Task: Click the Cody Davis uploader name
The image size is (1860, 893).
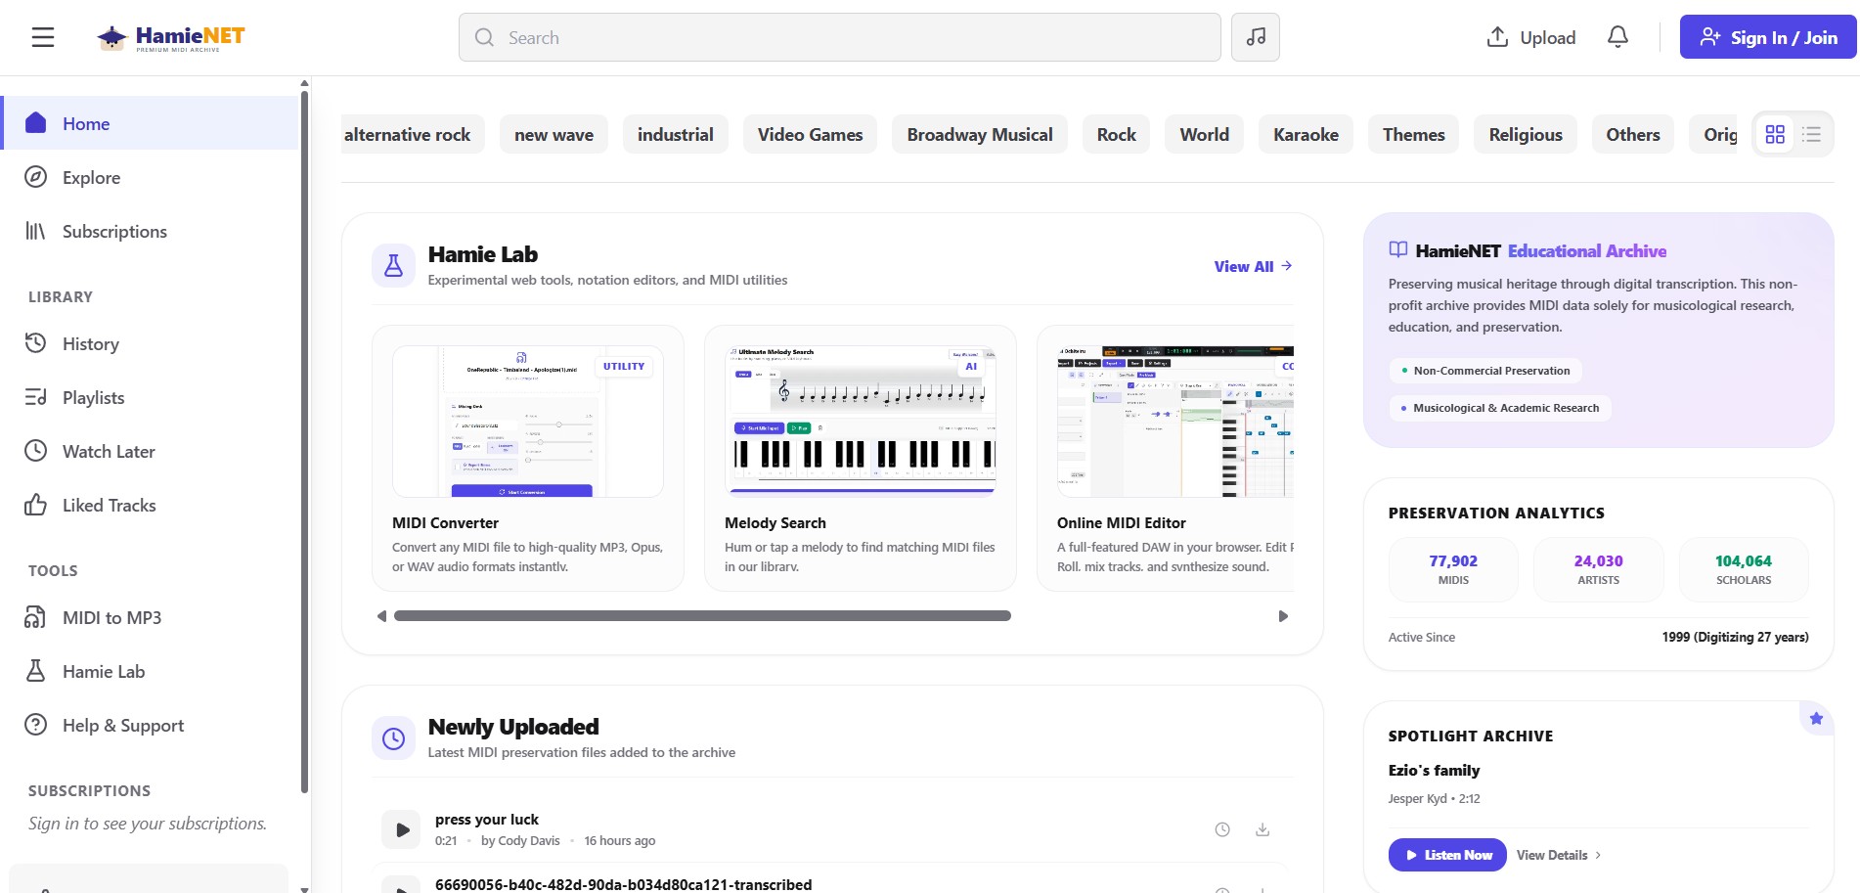Action: 529,841
